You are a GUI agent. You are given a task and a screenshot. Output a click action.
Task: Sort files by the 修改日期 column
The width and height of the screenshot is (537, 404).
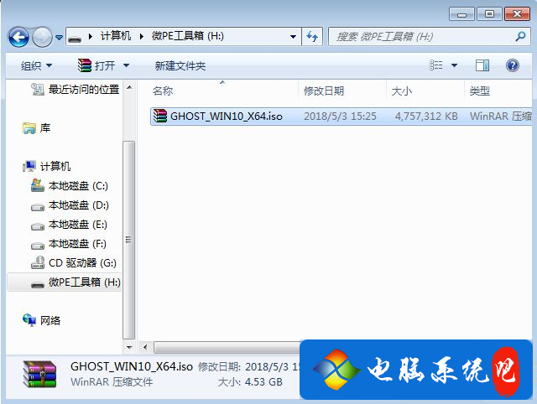(x=324, y=91)
